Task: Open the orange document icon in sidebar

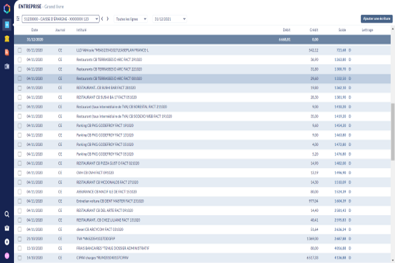Action: (7, 52)
